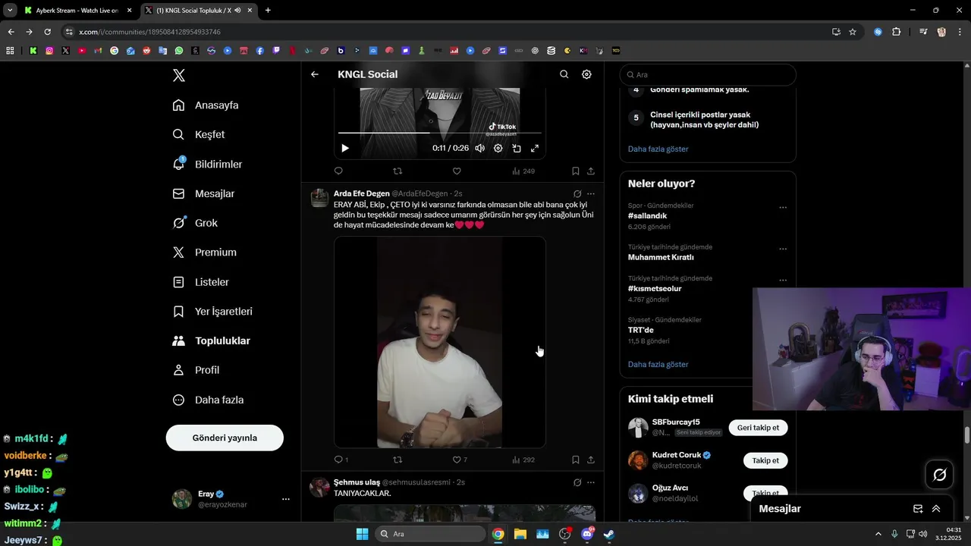Open Arda Efe Degen's video thumbnail
Viewport: 971px width, 546px height.
pos(440,342)
